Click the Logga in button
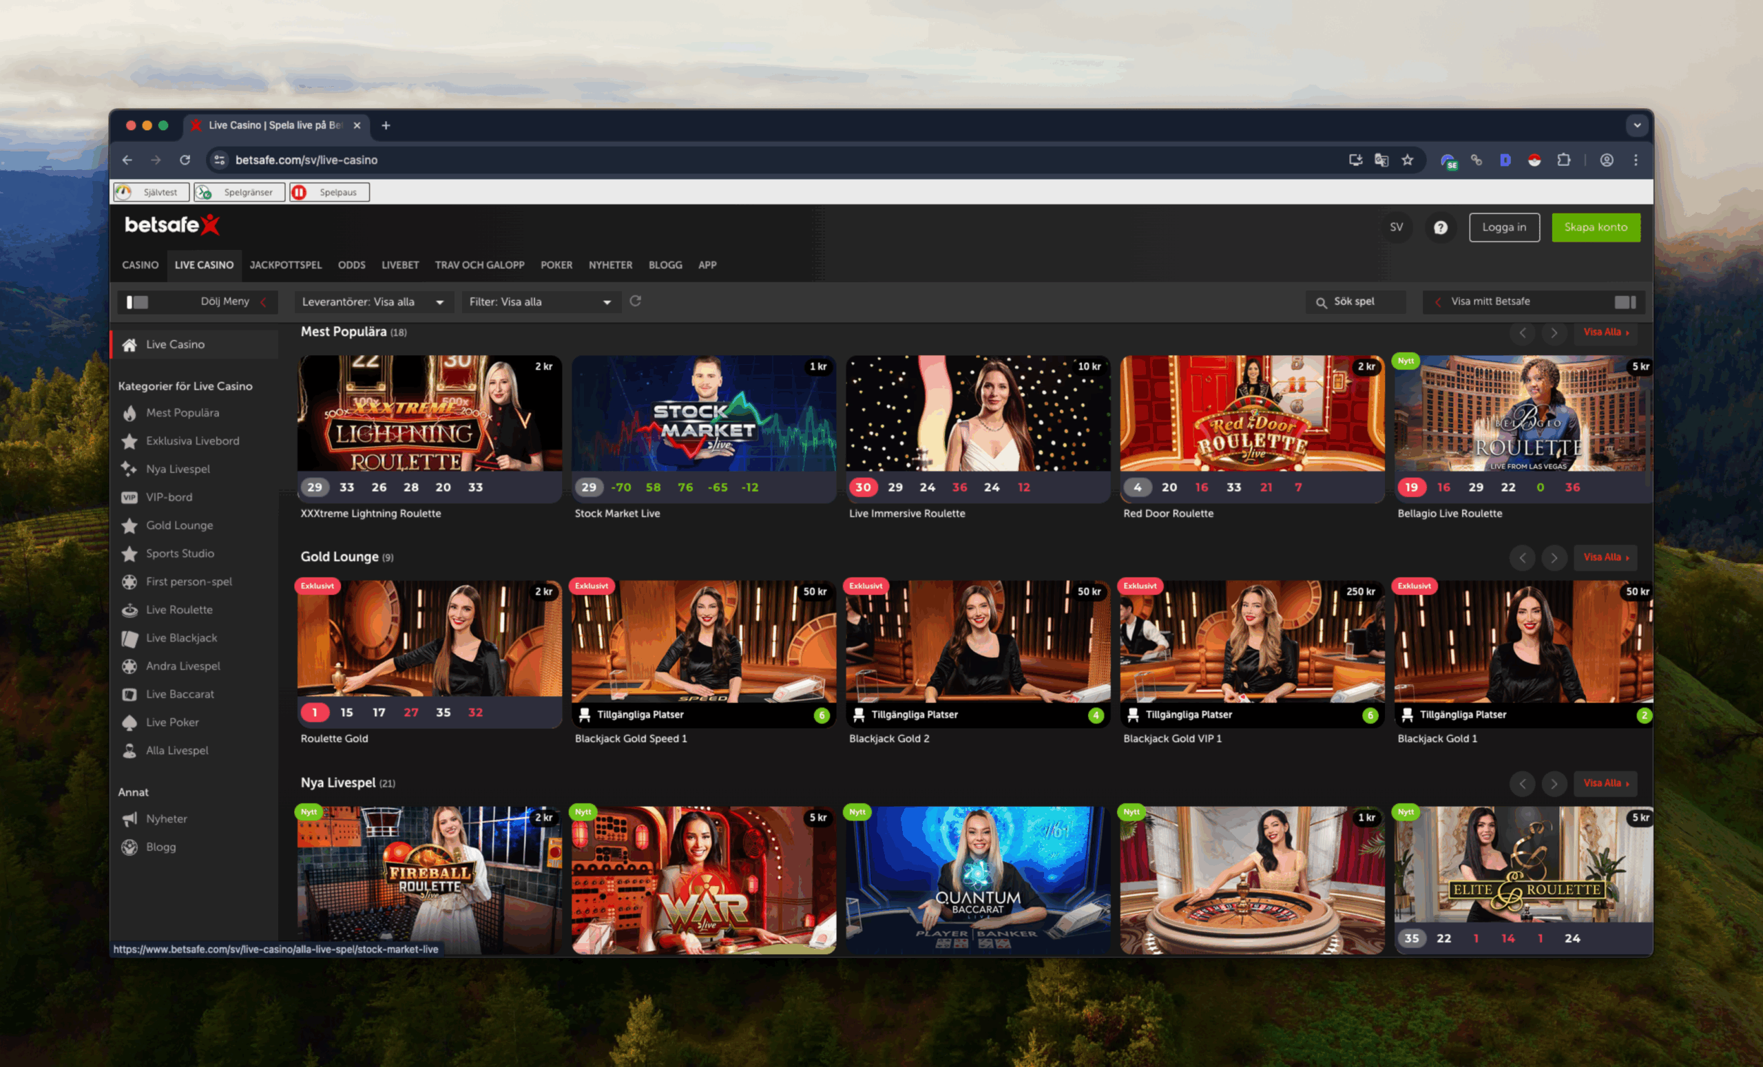1763x1067 pixels. click(1504, 227)
